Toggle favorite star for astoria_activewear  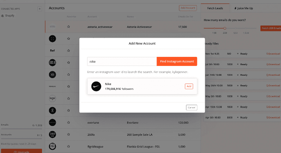point(68,27)
